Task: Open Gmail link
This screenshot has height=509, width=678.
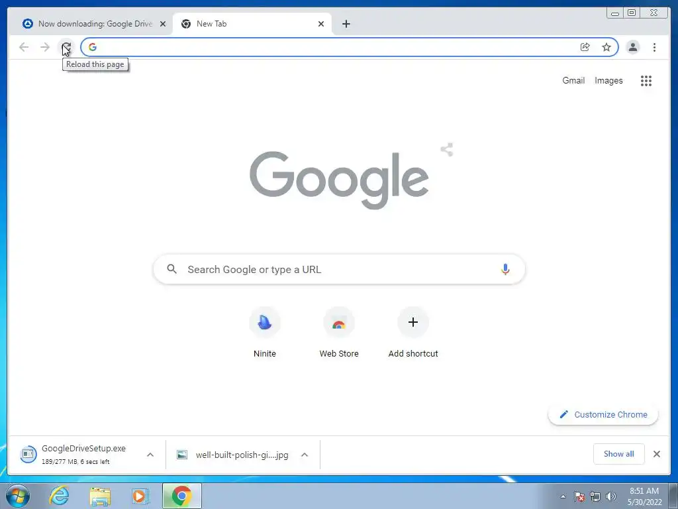Action: pos(573,80)
